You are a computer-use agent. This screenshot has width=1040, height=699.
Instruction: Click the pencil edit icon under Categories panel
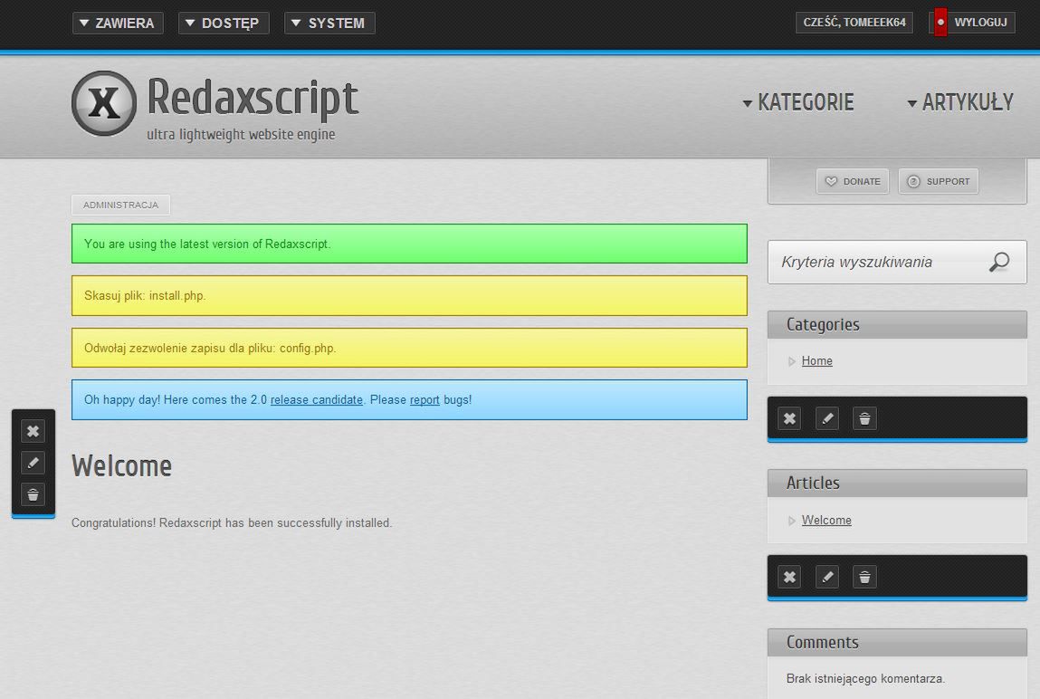pyautogui.click(x=827, y=418)
